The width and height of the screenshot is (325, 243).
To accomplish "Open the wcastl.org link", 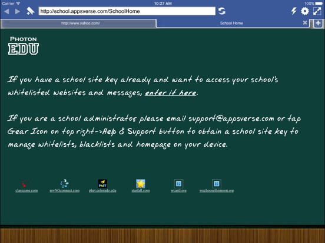I will pyautogui.click(x=178, y=191).
